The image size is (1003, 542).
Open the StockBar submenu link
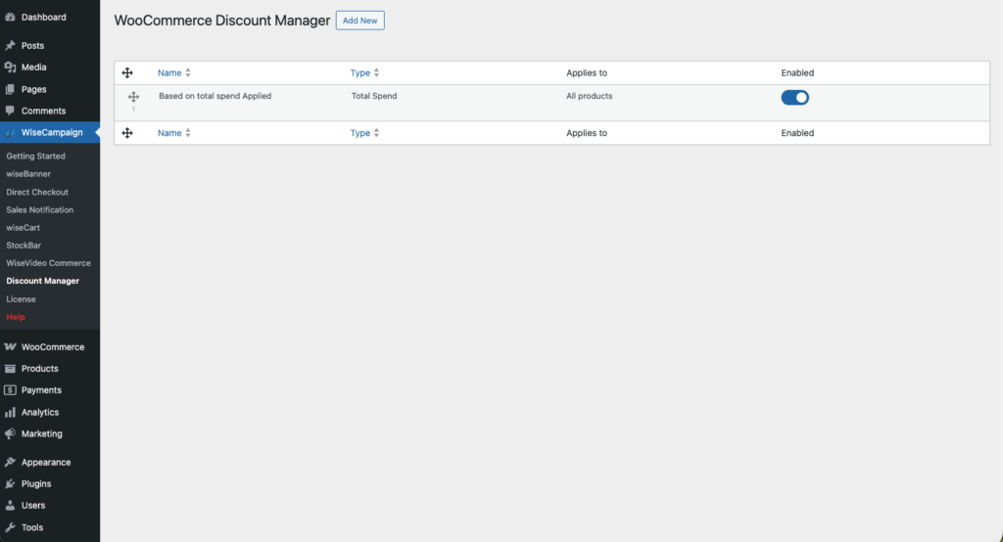pos(24,246)
